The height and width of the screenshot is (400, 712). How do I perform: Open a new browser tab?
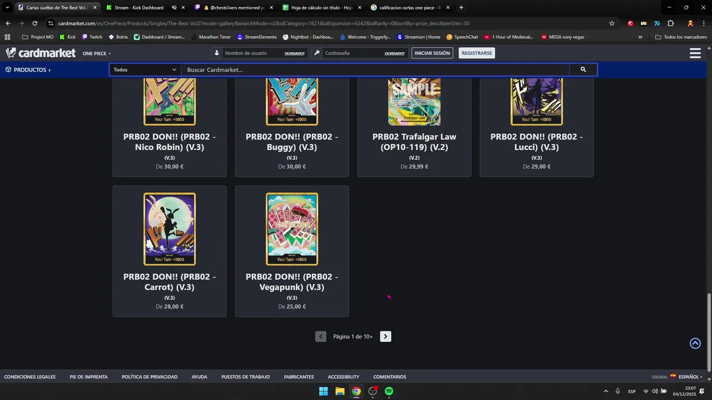coord(461,8)
